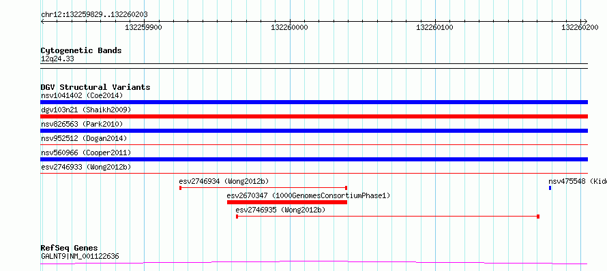The image size is (607, 271).
Task: Click the esv2746934 (Wong2012b) variant label
Action: (x=224, y=181)
